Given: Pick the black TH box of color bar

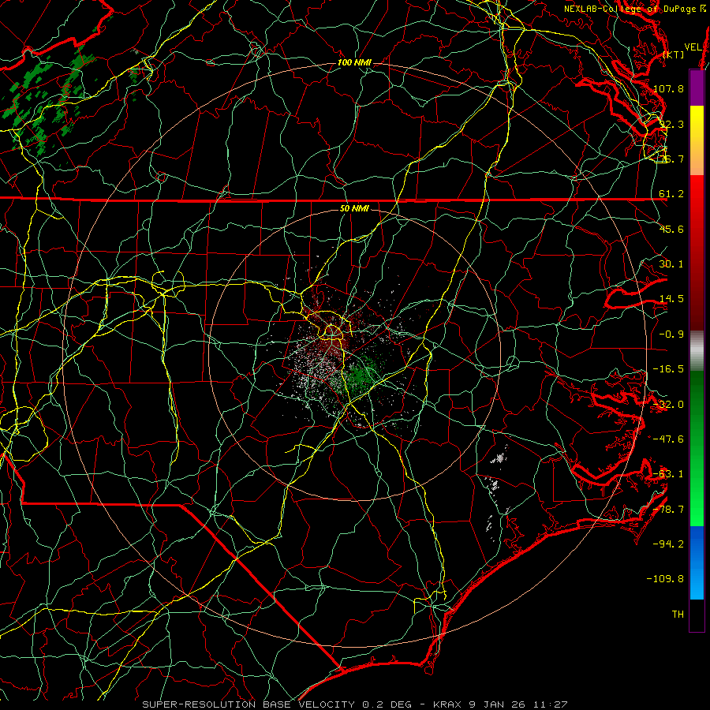Looking at the screenshot, I should click(697, 615).
